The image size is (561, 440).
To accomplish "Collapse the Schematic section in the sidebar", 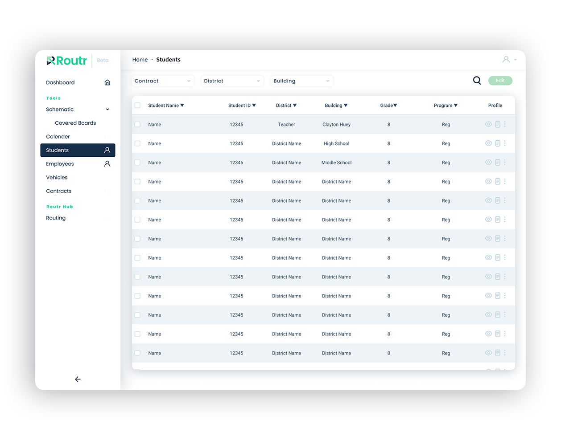I will point(107,109).
